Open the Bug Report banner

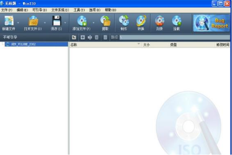tap(211, 23)
